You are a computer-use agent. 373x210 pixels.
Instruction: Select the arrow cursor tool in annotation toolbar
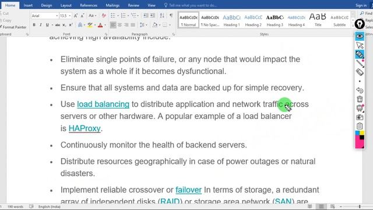pos(360,45)
